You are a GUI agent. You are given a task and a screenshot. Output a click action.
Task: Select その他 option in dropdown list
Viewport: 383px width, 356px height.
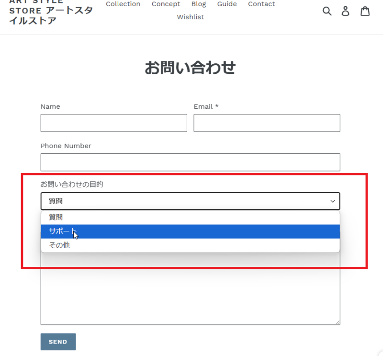(190, 245)
